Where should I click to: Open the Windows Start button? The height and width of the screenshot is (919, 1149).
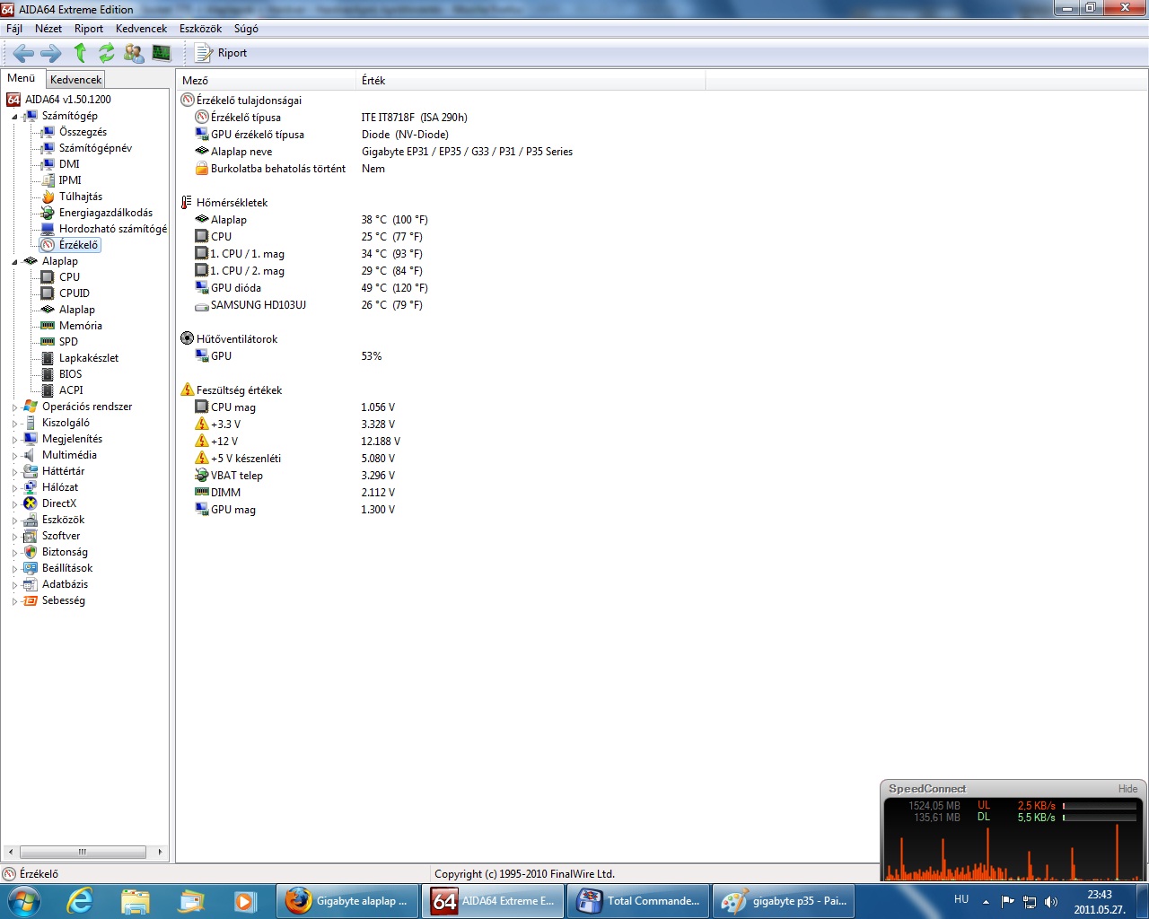(x=22, y=900)
